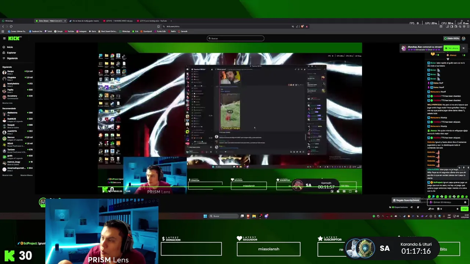Expand Mostrar más under Siguiendo
This screenshot has width=470, height=264.
(7, 103)
